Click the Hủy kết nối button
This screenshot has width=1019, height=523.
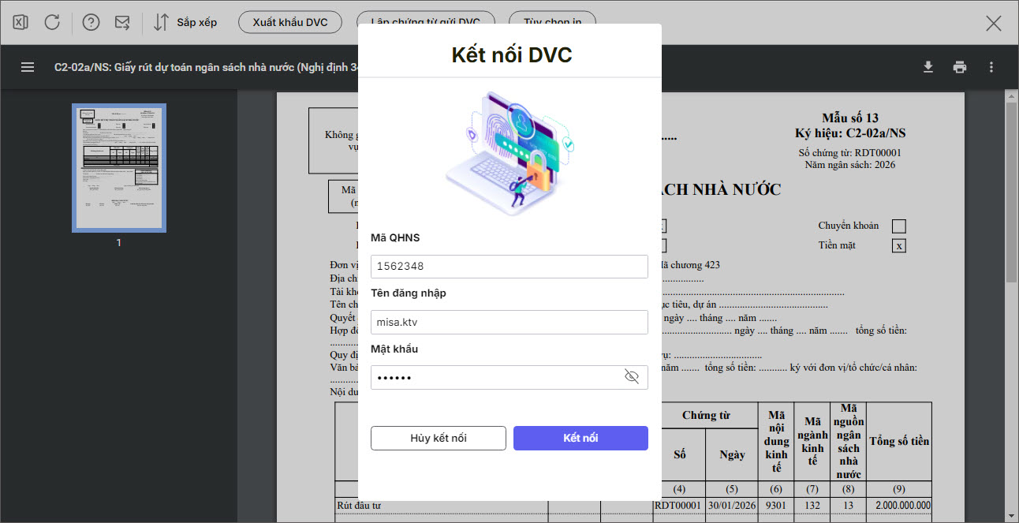click(438, 438)
